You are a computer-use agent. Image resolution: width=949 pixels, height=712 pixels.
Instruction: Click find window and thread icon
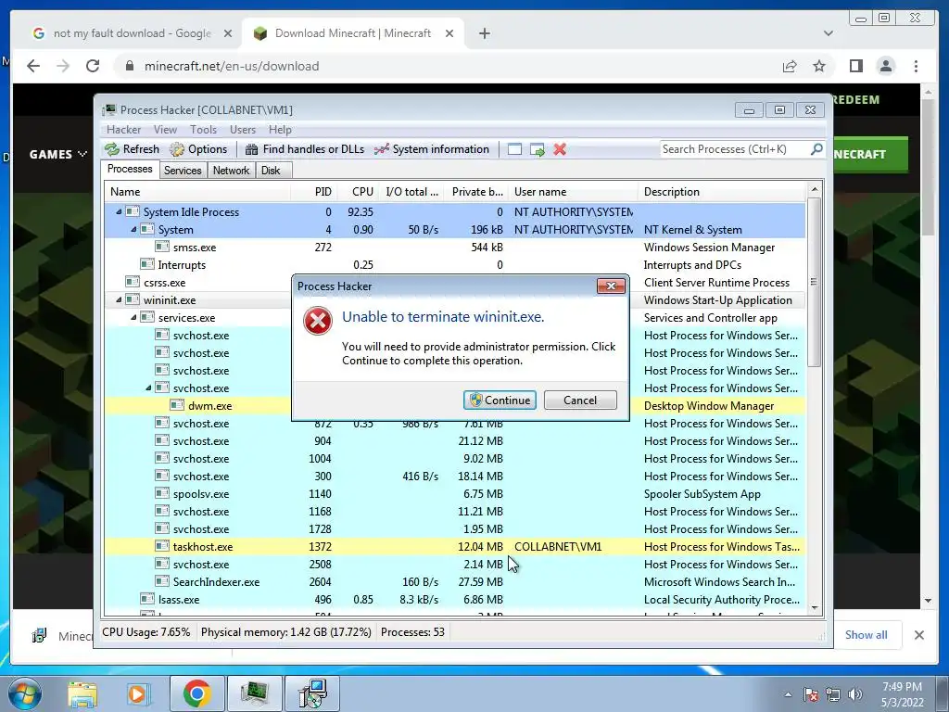click(537, 149)
